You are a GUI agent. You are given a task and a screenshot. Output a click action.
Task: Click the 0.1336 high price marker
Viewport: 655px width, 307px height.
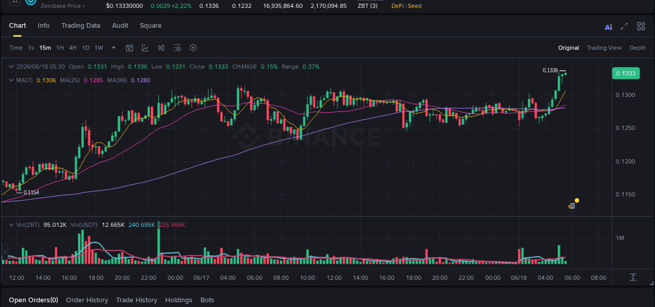pos(550,70)
